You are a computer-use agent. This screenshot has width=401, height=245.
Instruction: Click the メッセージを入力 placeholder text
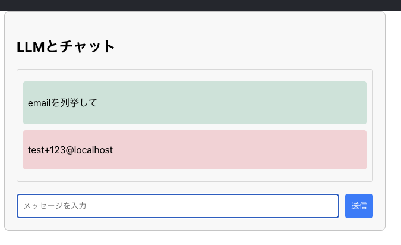(55, 206)
